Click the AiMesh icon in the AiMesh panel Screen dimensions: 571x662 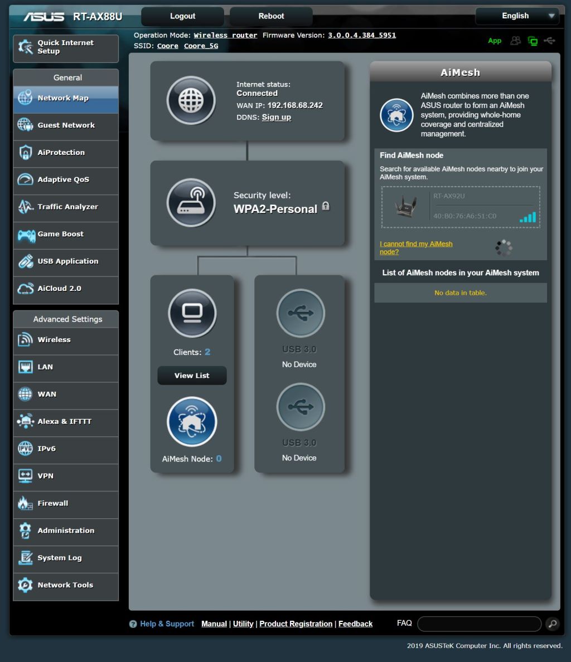[x=396, y=115]
